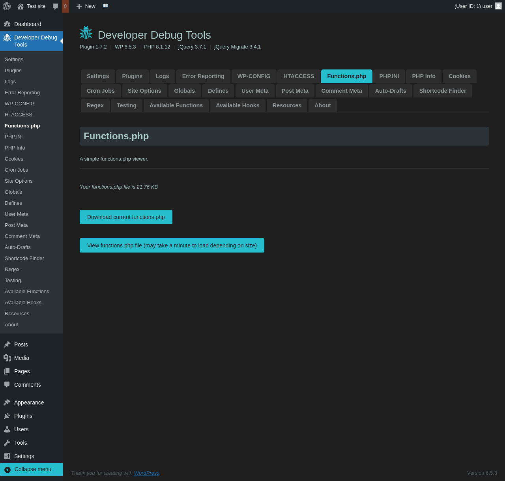Open the Dashboard from the sidebar
This screenshot has width=505, height=481.
point(27,24)
